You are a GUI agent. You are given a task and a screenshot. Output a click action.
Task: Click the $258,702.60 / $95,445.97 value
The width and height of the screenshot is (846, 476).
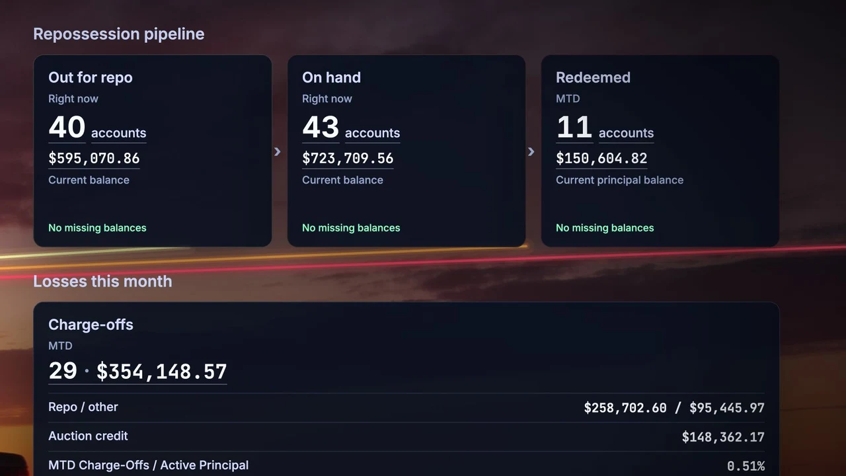tap(674, 408)
